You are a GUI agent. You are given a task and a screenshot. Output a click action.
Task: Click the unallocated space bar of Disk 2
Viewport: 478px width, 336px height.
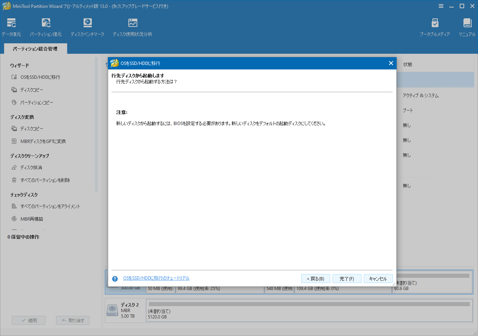tap(309, 311)
